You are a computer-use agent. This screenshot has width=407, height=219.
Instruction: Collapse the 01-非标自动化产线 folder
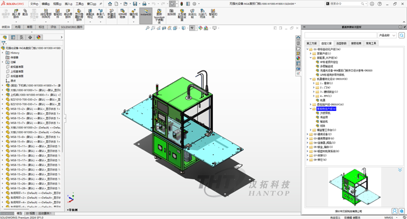(x=307, y=49)
